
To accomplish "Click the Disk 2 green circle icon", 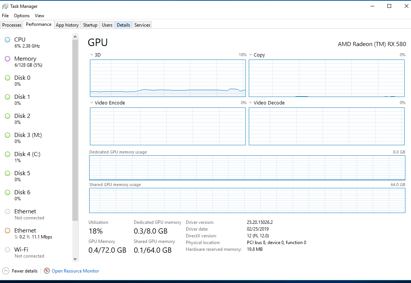I will pos(7,116).
